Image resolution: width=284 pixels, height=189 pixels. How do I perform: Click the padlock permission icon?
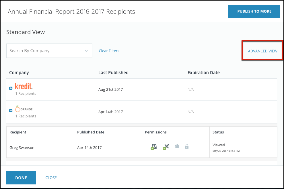click(187, 146)
